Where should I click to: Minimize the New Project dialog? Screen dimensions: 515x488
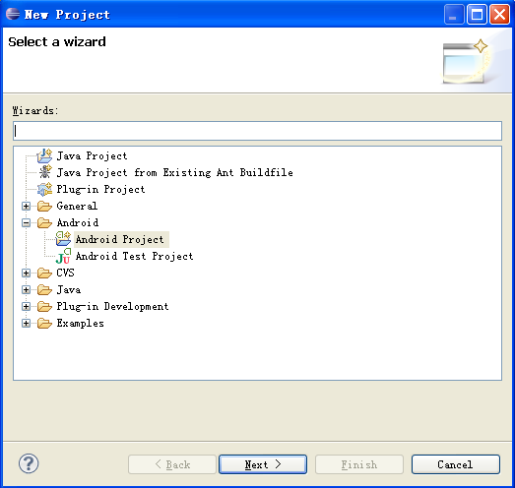click(454, 14)
